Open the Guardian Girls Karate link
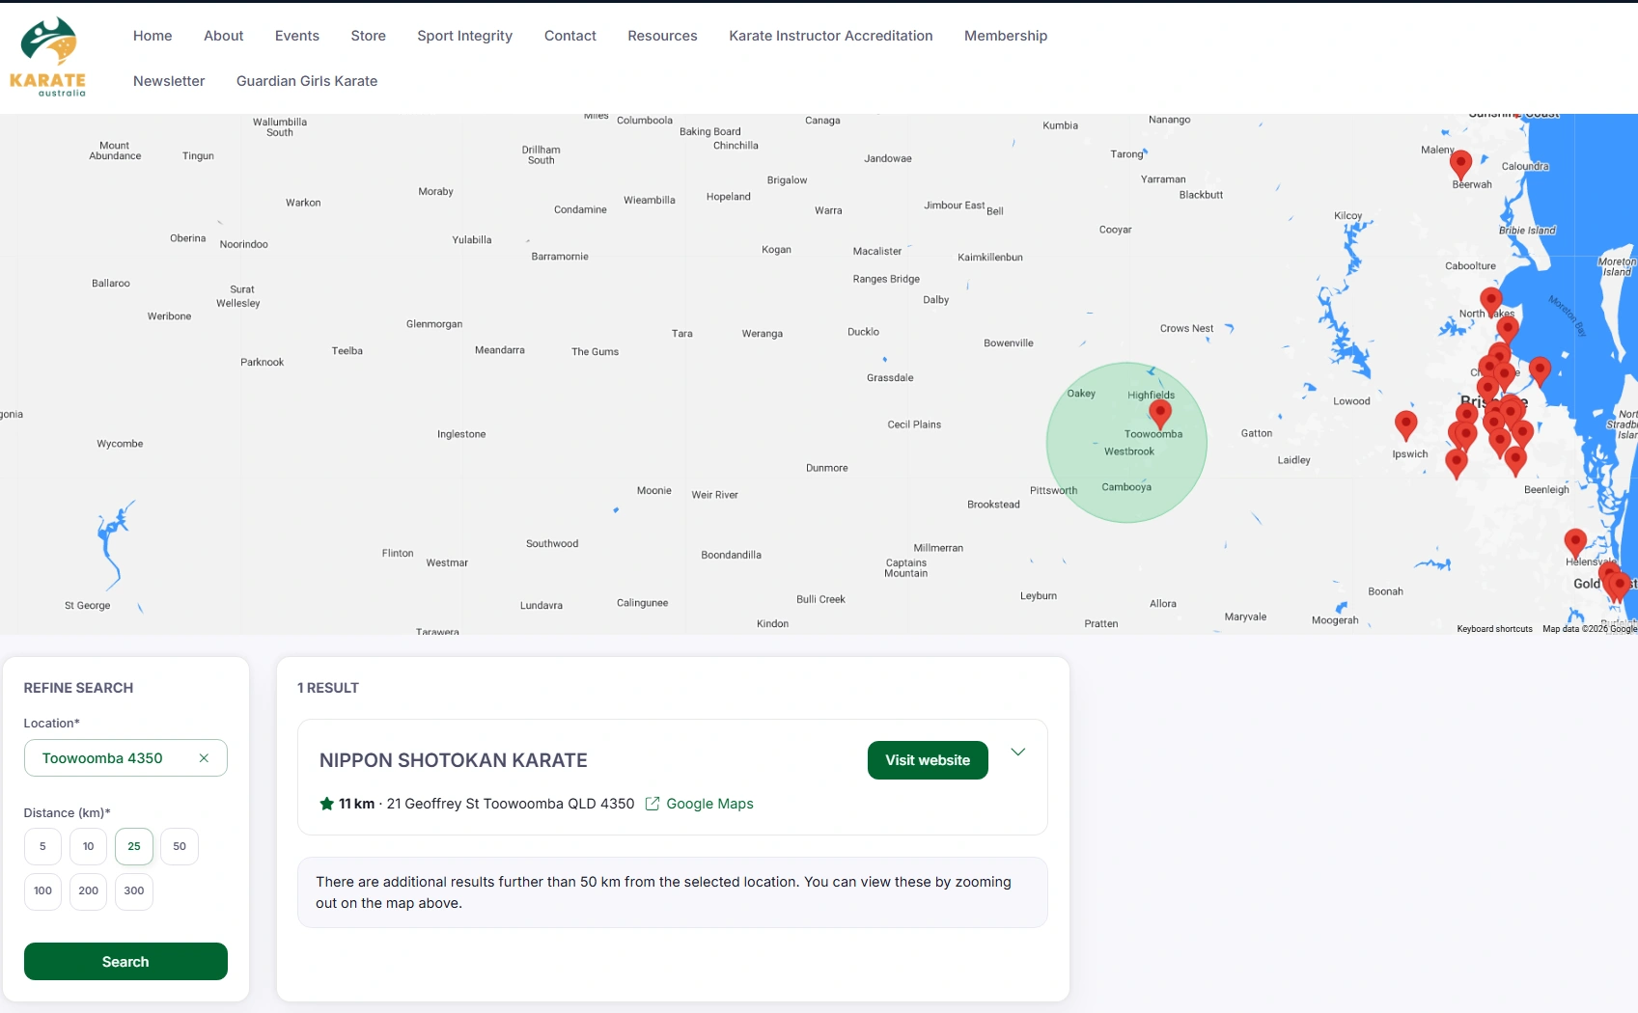The image size is (1638, 1013). pos(307,81)
